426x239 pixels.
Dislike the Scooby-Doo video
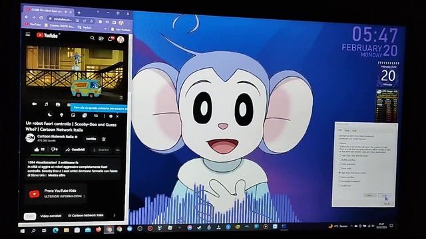point(55,149)
